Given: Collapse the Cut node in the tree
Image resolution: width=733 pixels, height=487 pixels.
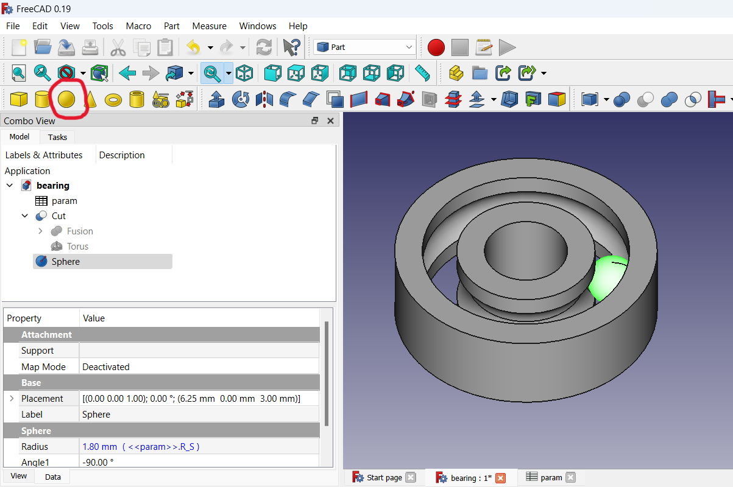Looking at the screenshot, I should [x=24, y=215].
